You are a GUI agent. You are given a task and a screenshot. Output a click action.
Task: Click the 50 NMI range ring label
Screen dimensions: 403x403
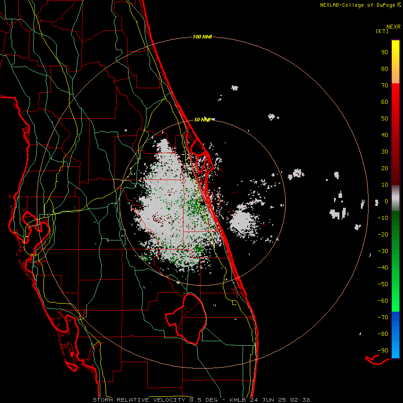pos(202,120)
